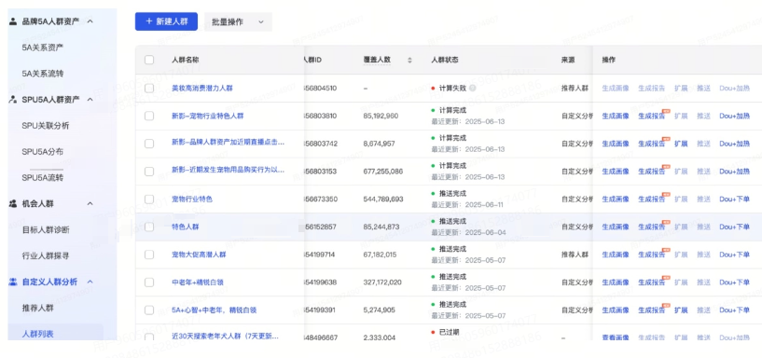The height and width of the screenshot is (358, 762).
Task: Collapse the SPU5A人群资产 section
Action: coord(90,99)
